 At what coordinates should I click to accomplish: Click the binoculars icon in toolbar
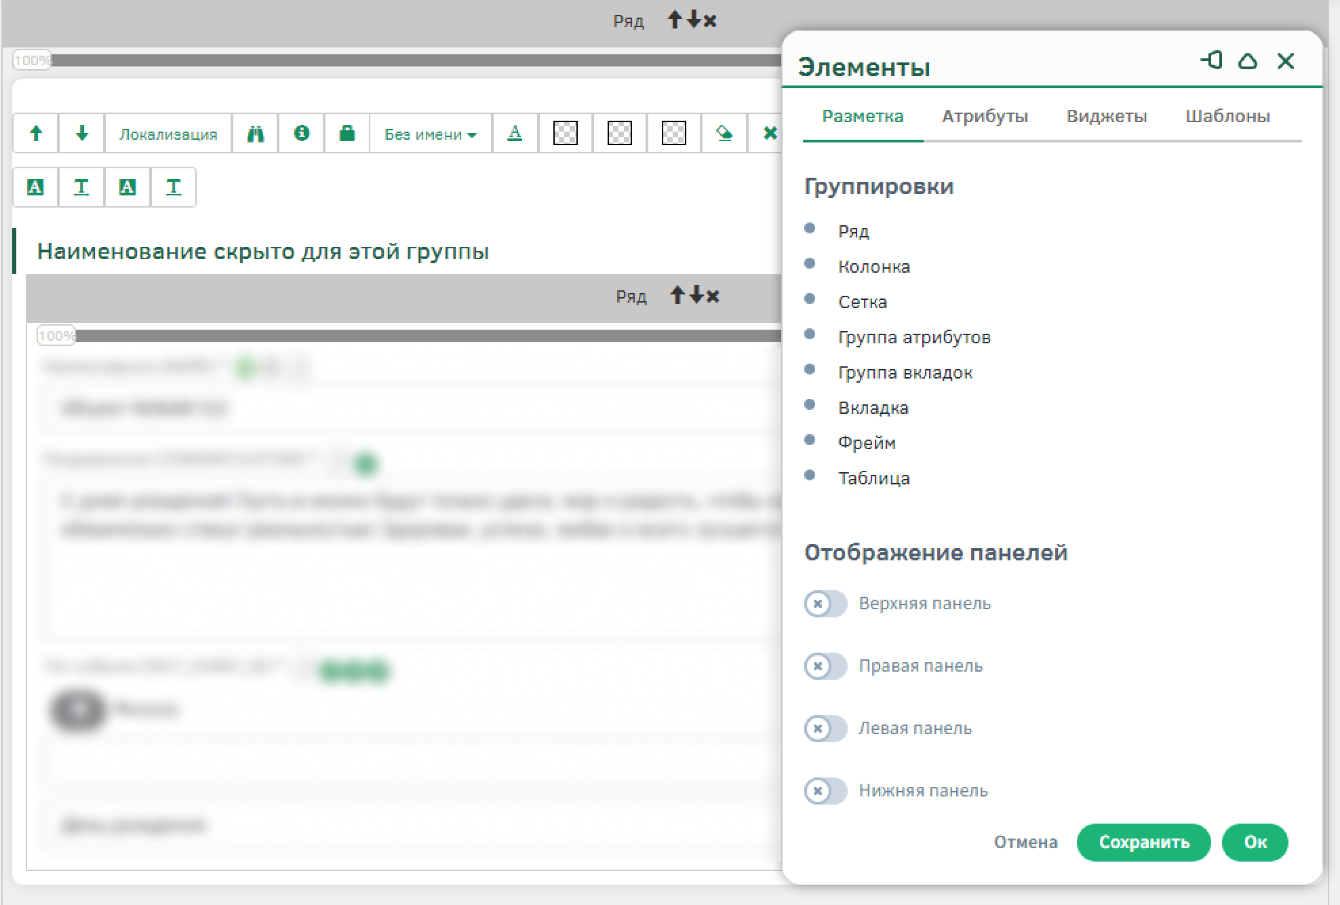255,134
